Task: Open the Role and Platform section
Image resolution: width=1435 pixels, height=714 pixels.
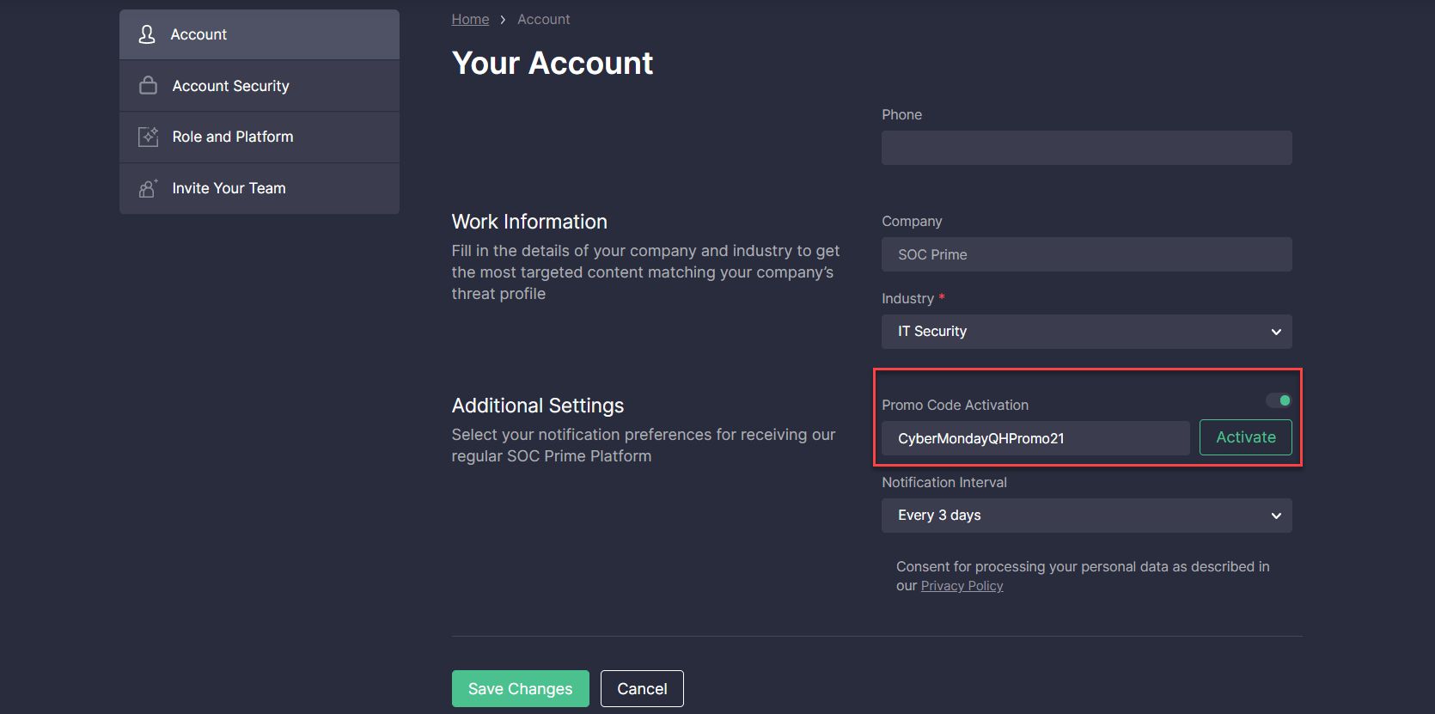Action: pos(260,137)
